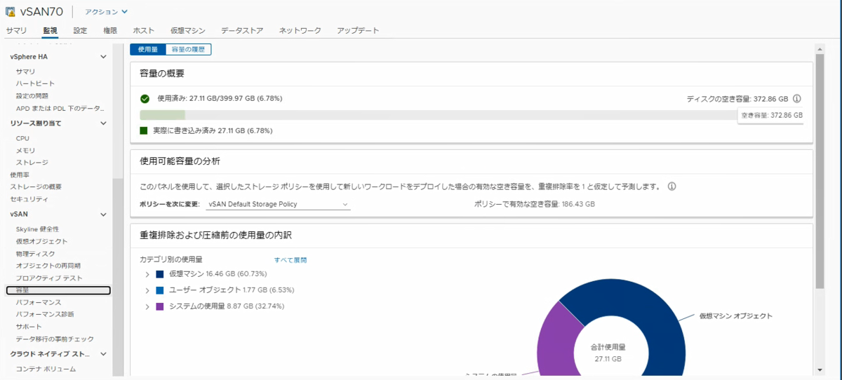This screenshot has height=380, width=842.
Task: Switch to the サマリ tab
Action: (x=16, y=31)
